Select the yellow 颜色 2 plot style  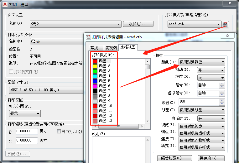102,66
